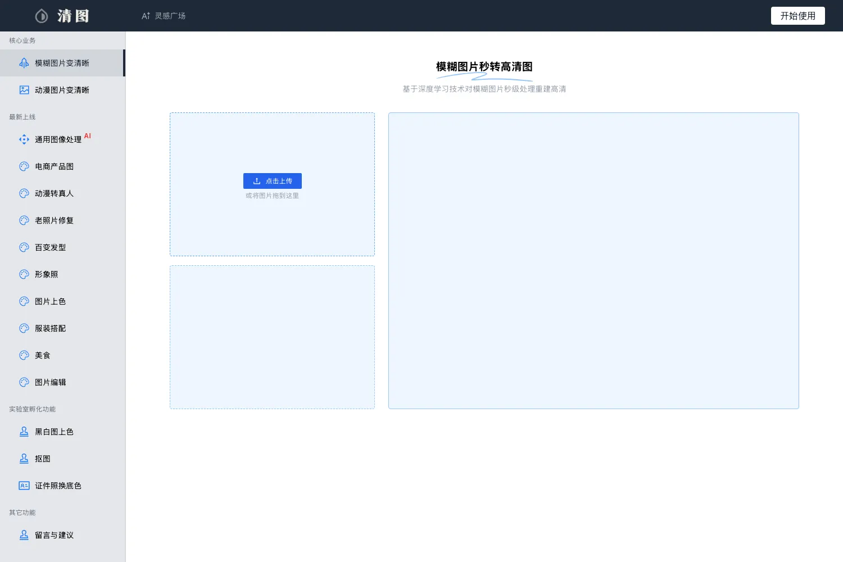The height and width of the screenshot is (562, 843).
Task: Open 黑白图上色 lab feature
Action: coord(62,432)
